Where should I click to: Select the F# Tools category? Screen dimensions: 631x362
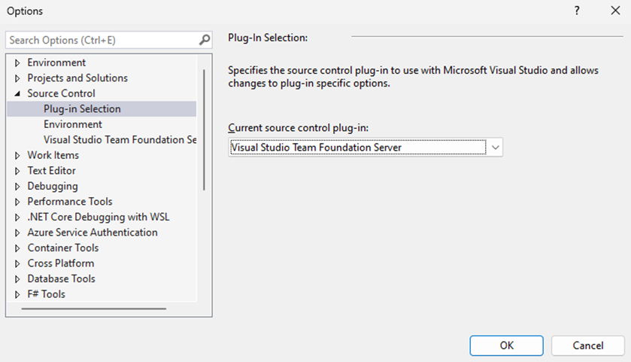coord(47,294)
